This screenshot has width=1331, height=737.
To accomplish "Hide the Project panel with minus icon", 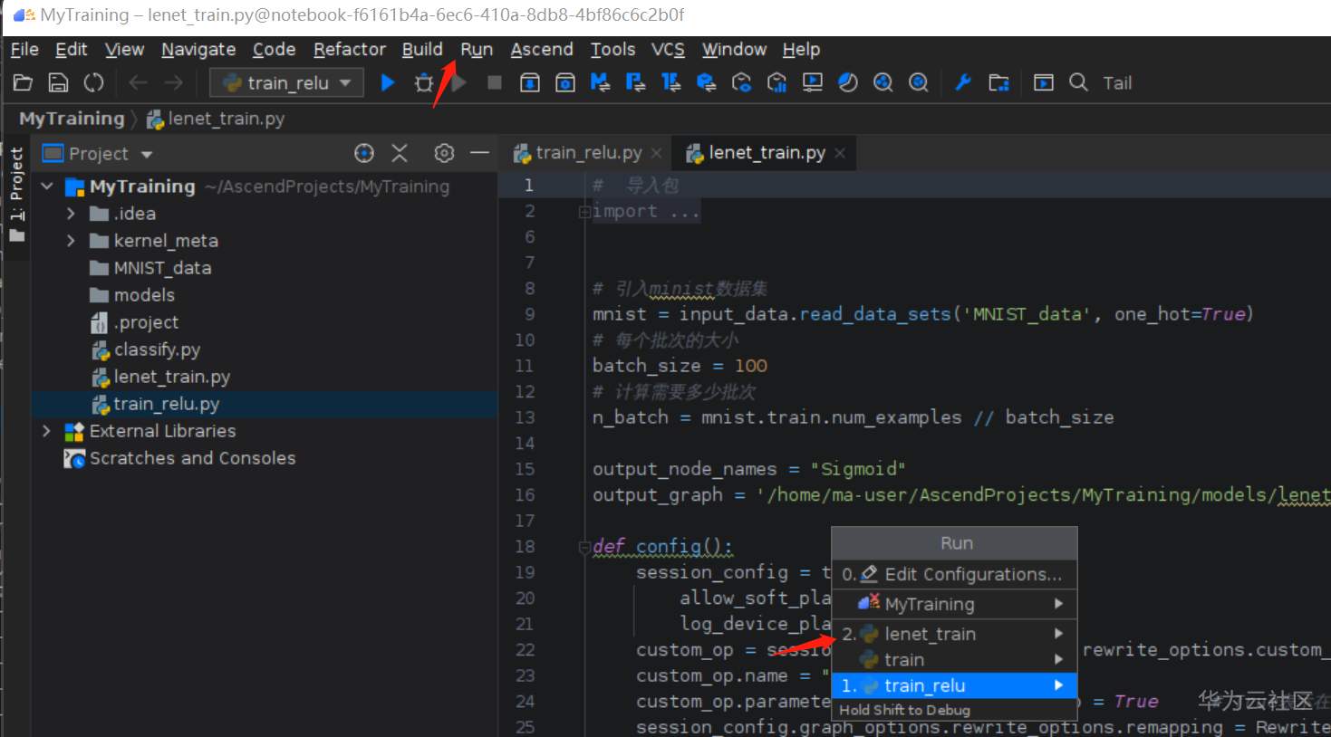I will 480,153.
